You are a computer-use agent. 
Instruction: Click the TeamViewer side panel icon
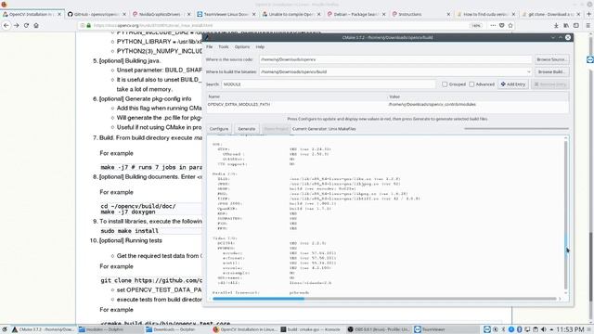590,59
